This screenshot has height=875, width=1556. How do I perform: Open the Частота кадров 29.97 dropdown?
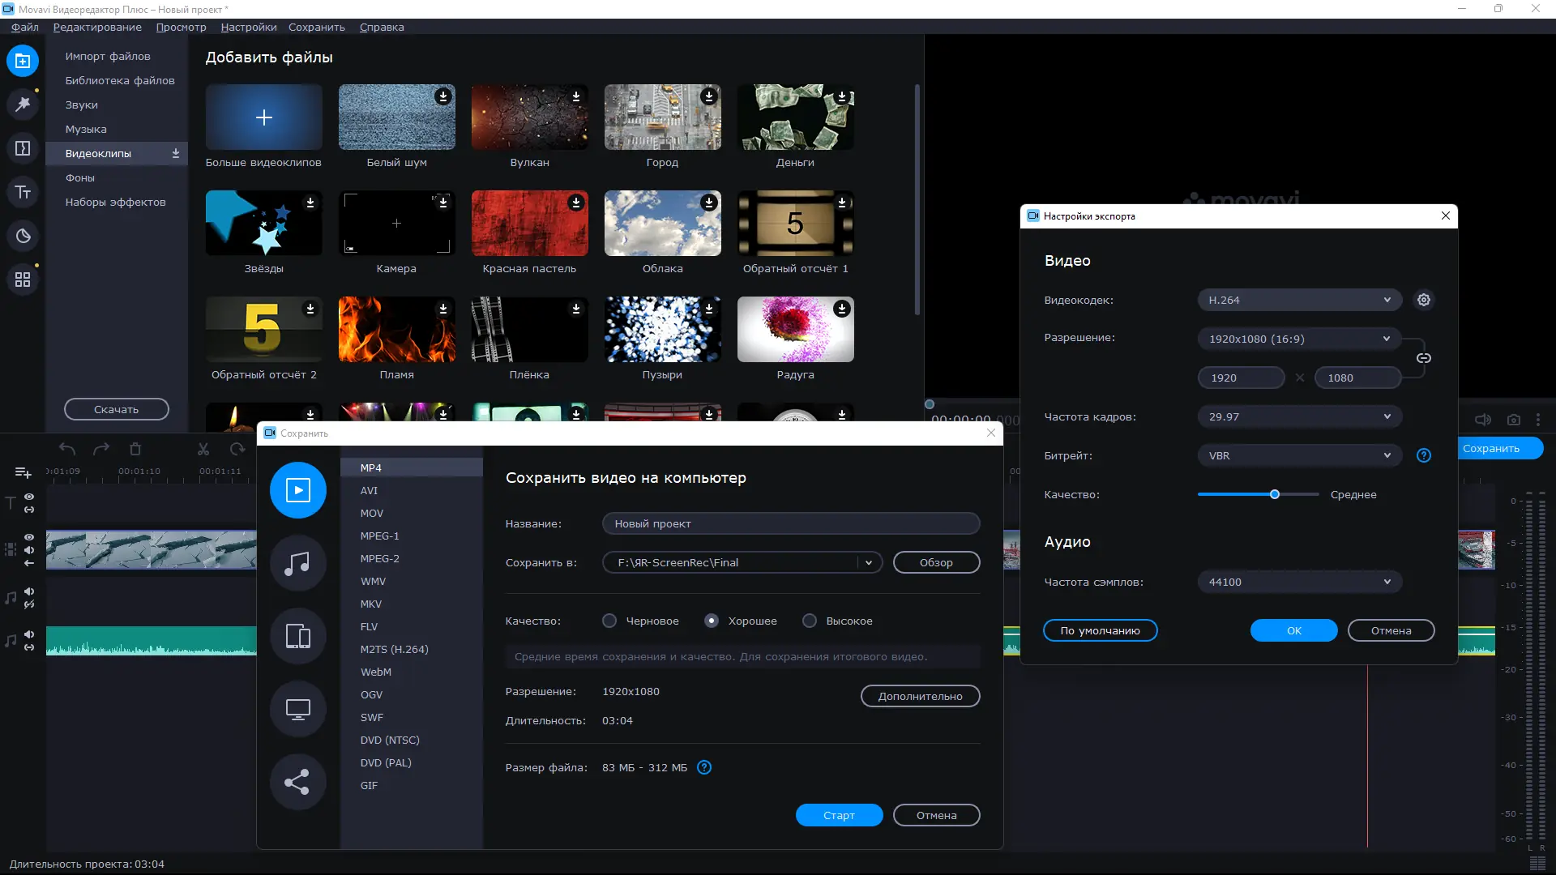(1299, 417)
